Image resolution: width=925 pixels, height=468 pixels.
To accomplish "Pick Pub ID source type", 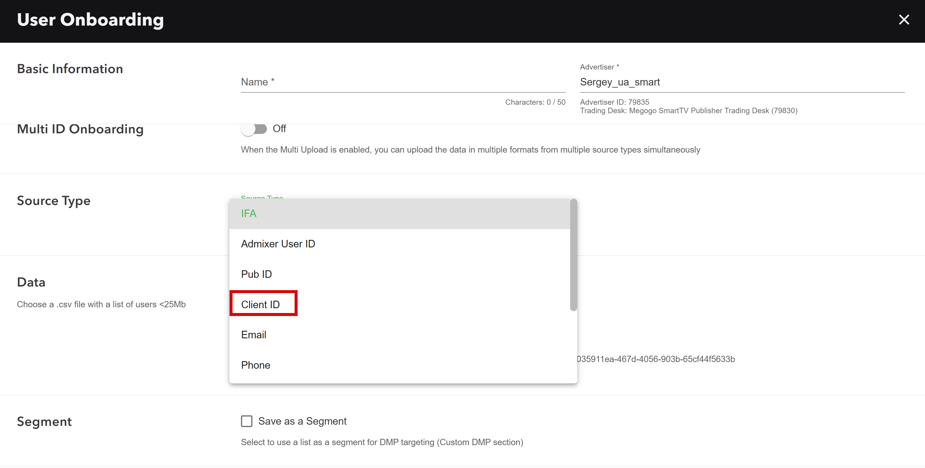I will point(256,274).
